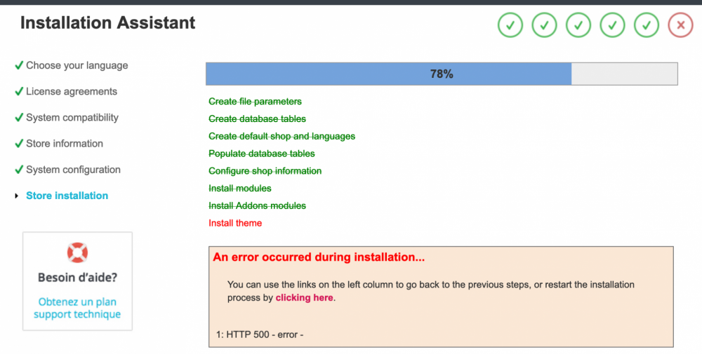Click checkmark beside Store information
The height and width of the screenshot is (354, 702).
click(x=19, y=144)
